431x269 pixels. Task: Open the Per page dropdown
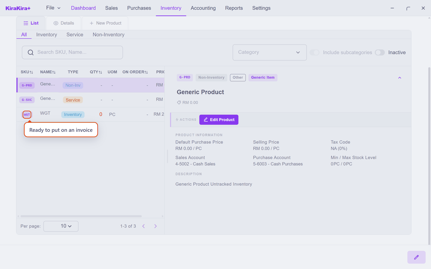pyautogui.click(x=61, y=226)
